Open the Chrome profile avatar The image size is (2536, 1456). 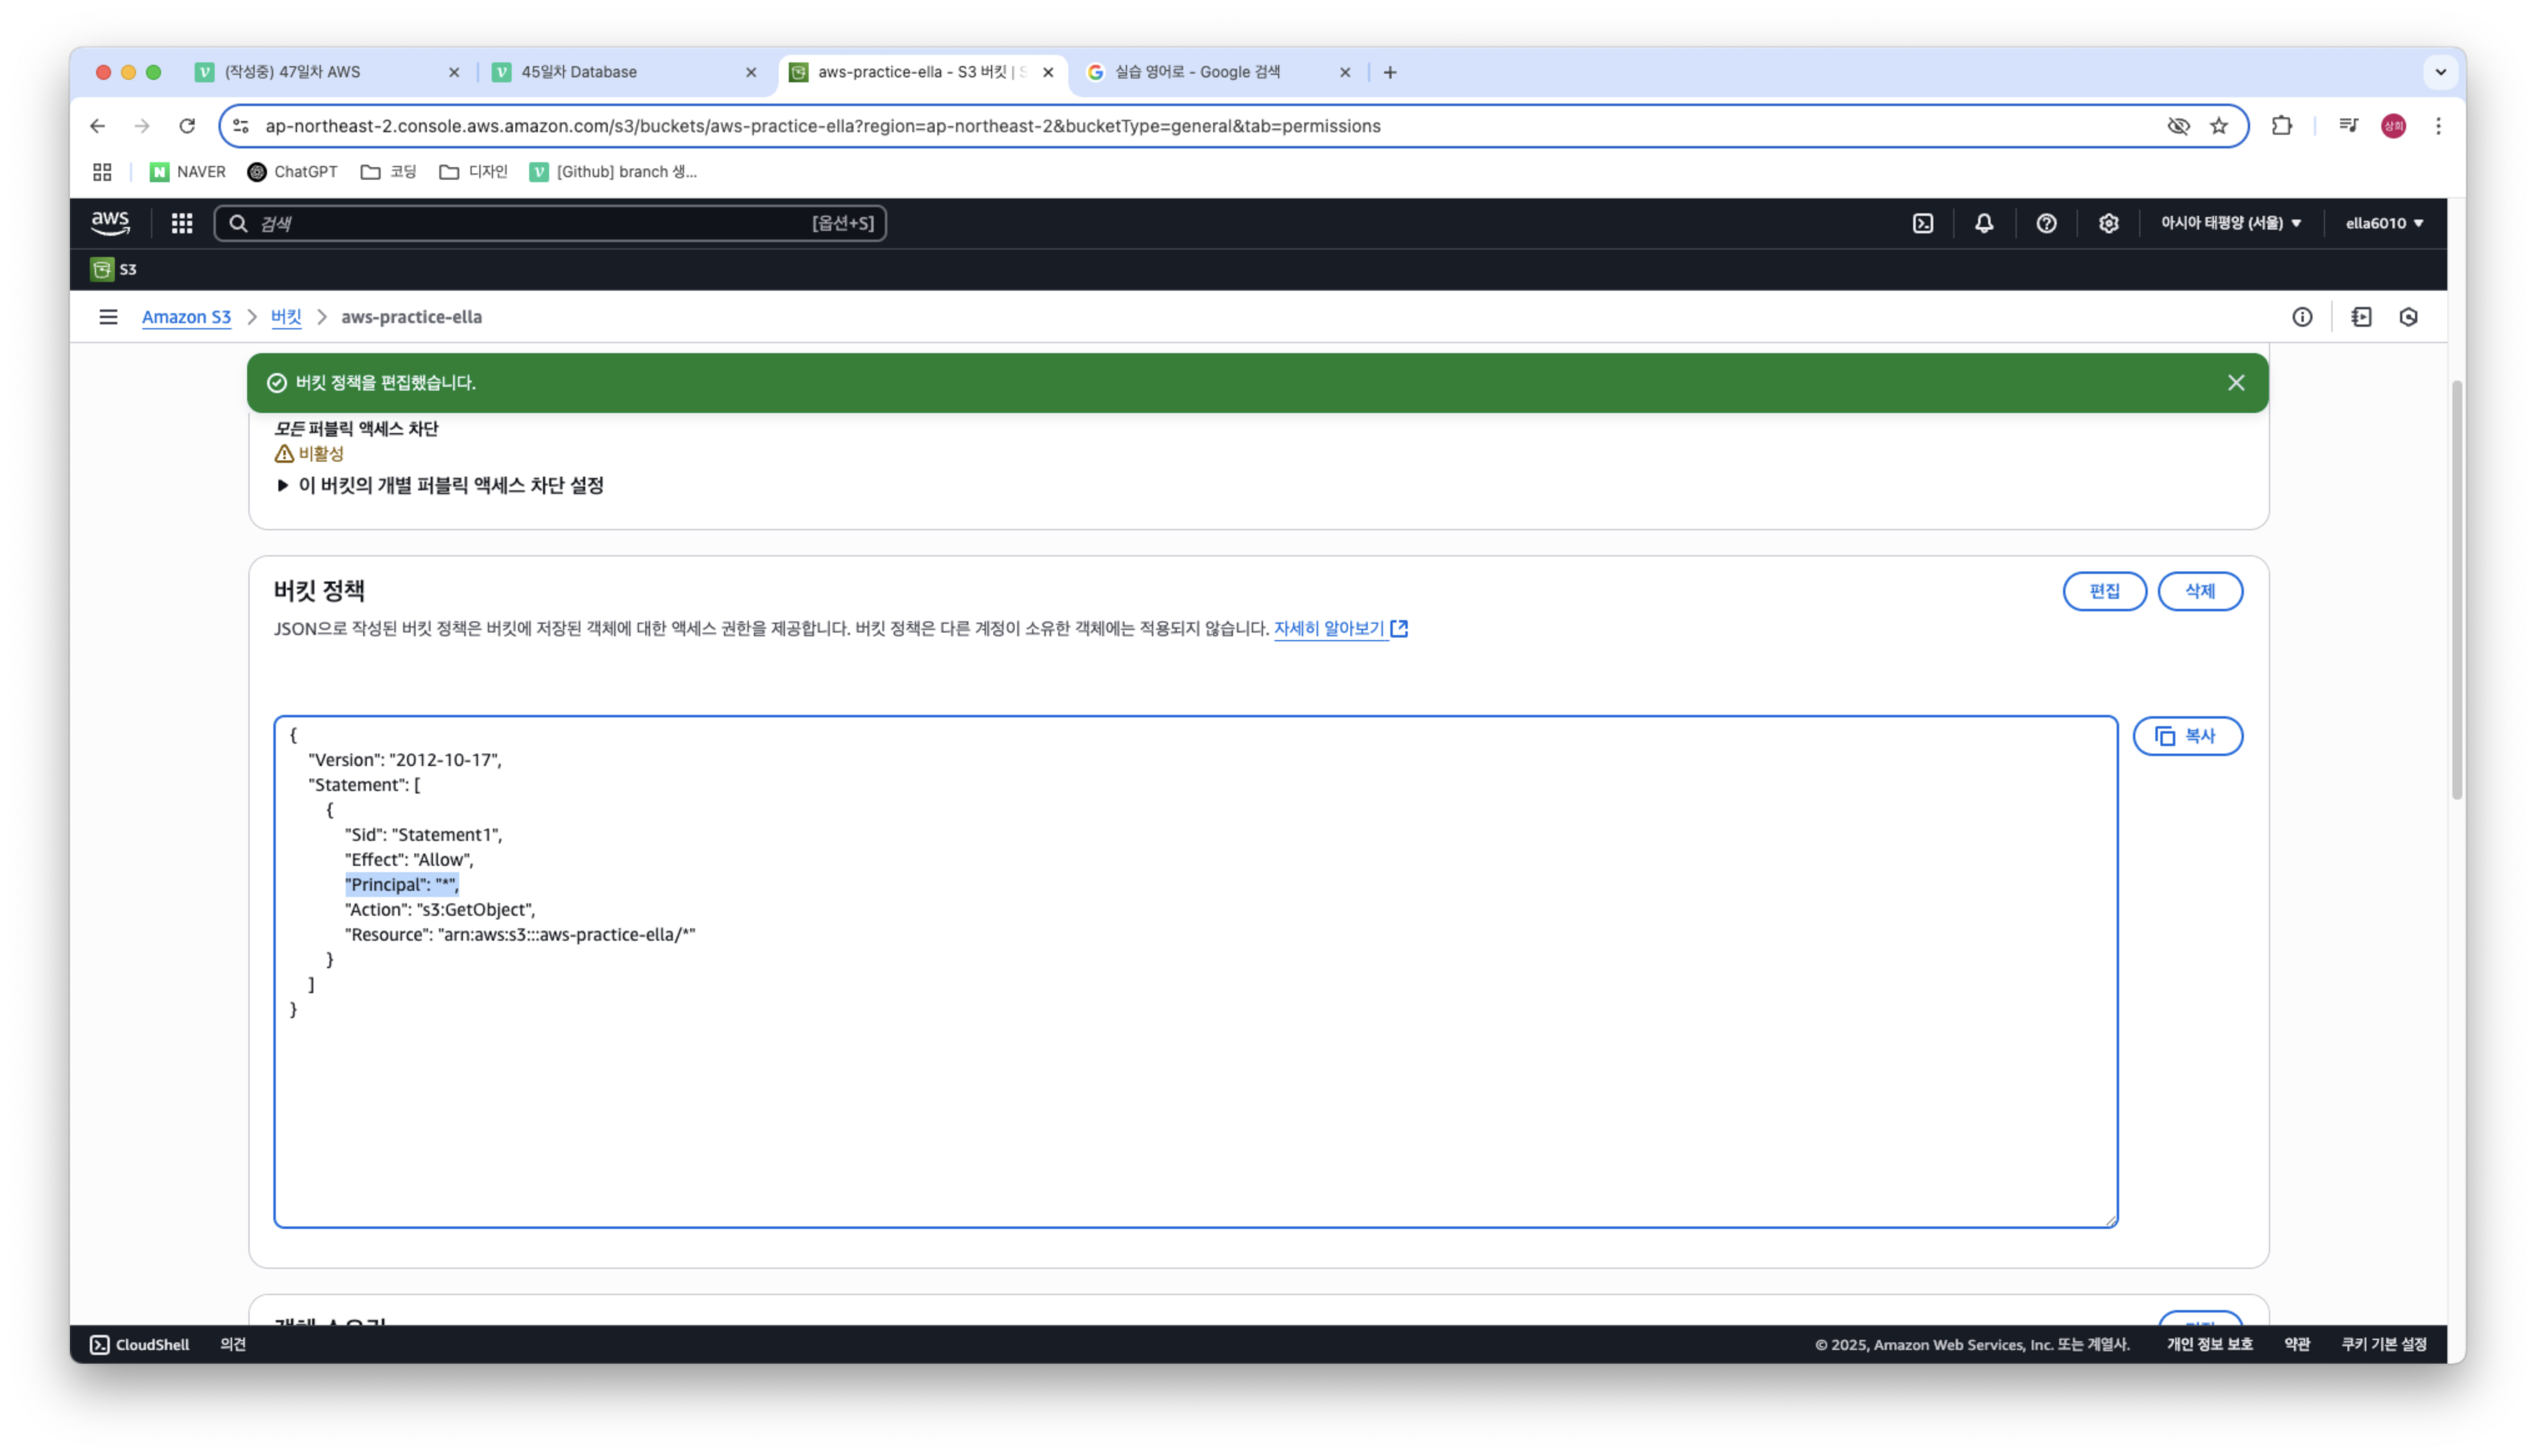[x=2393, y=126]
